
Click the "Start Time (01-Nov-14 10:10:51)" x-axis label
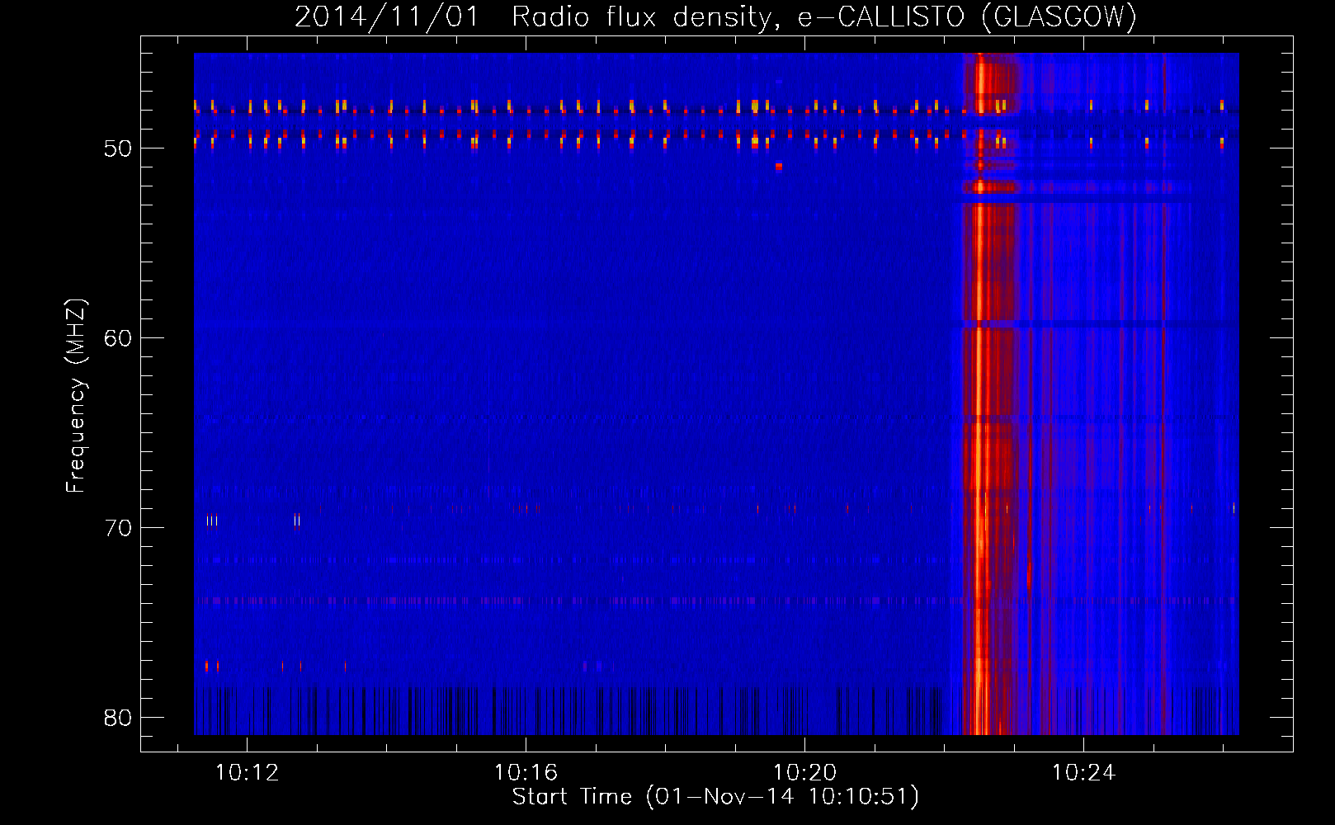tap(715, 797)
